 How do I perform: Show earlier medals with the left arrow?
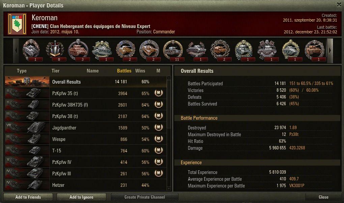[16, 51]
